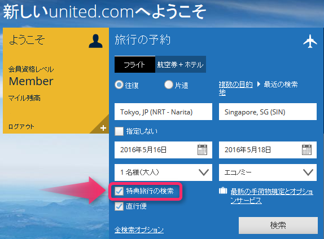
Task: Click return date field 2016年5月18日
Action: [268, 150]
